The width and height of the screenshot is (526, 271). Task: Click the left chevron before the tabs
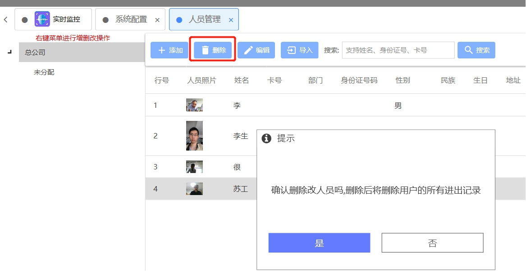pyautogui.click(x=6, y=20)
